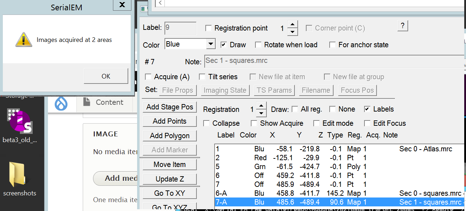This screenshot has height=211, width=466.
Task: Increase Registration point number with up arrow
Action: point(292,25)
